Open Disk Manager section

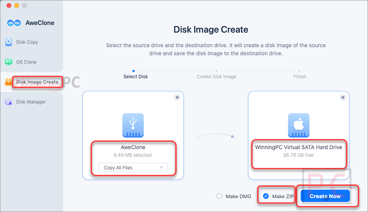[x=31, y=102]
